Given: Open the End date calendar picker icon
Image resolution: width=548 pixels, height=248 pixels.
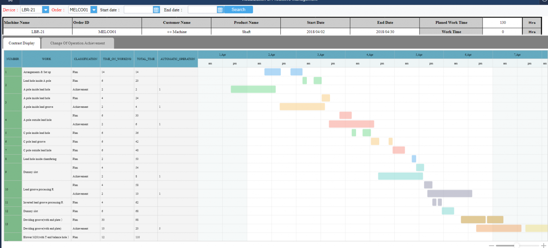Looking at the screenshot, I should click(x=220, y=10).
